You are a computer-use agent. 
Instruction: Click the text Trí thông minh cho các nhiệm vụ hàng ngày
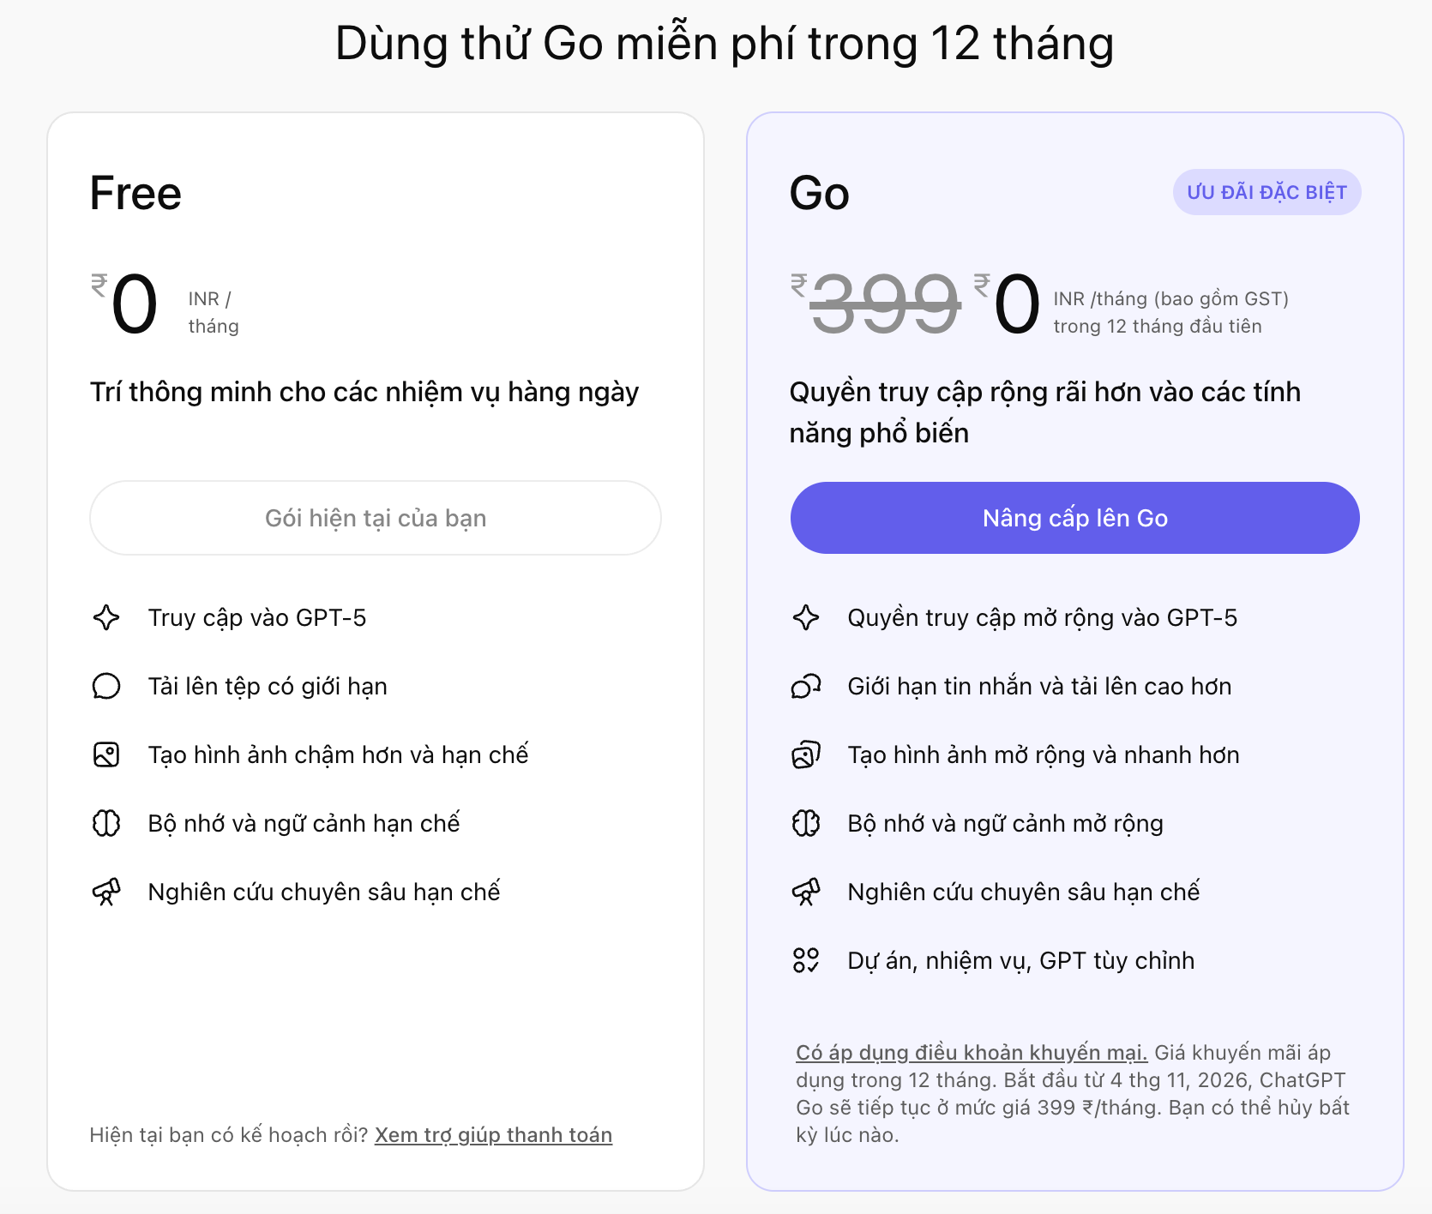(364, 393)
